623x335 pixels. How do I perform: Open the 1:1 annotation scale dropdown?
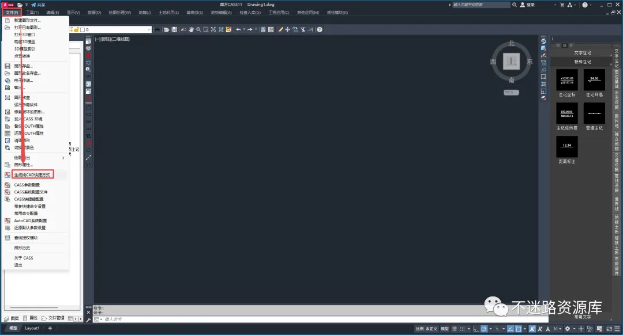[x=557, y=329]
